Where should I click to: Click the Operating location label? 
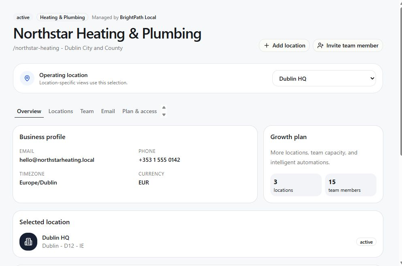(63, 75)
